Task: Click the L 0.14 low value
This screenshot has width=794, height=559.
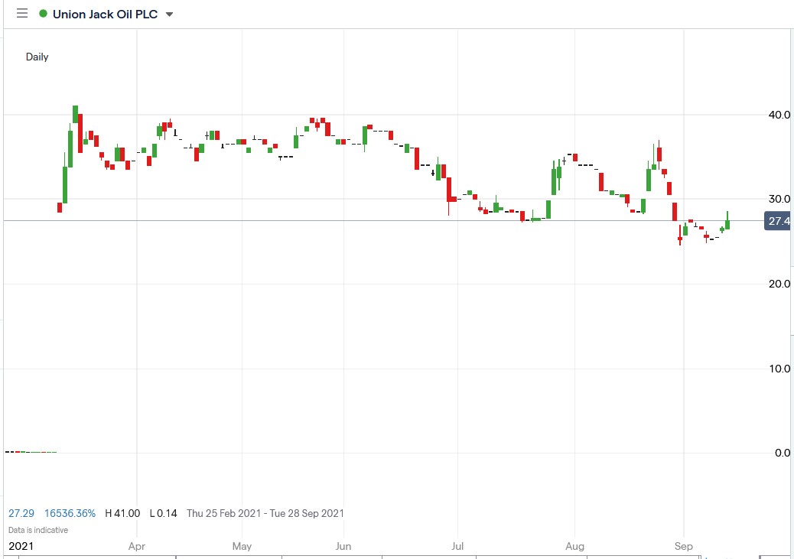Action: coord(162,513)
